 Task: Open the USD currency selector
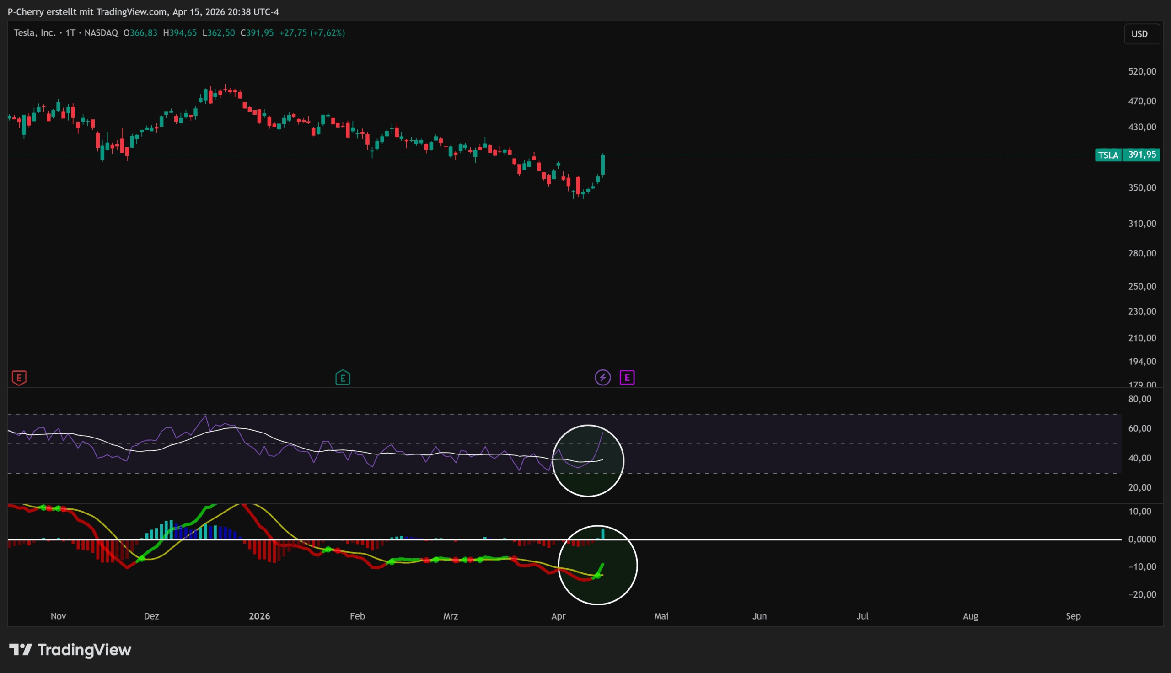1141,34
